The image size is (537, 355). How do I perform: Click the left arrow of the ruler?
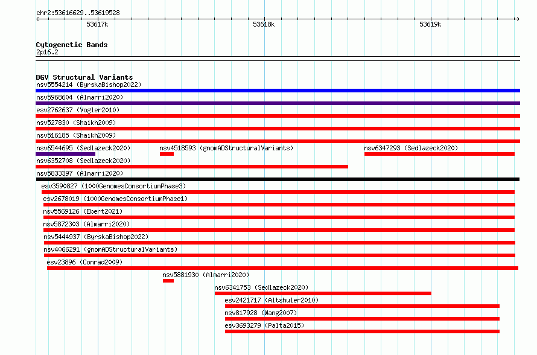[x=38, y=19]
